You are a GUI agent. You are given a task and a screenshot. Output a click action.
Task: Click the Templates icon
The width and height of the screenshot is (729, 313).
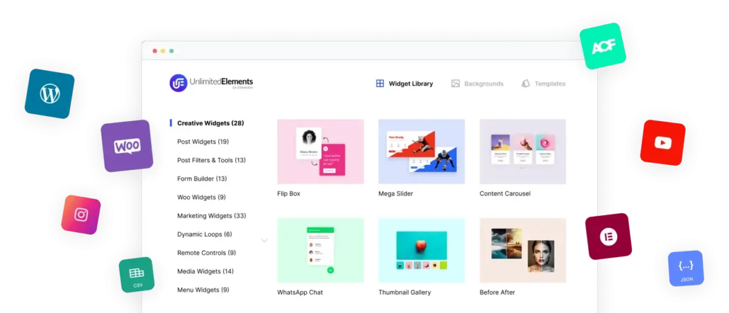(525, 83)
